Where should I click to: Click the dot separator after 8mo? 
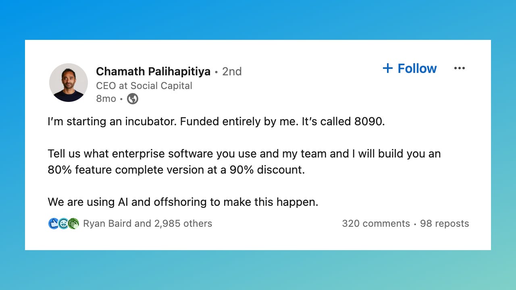point(121,99)
